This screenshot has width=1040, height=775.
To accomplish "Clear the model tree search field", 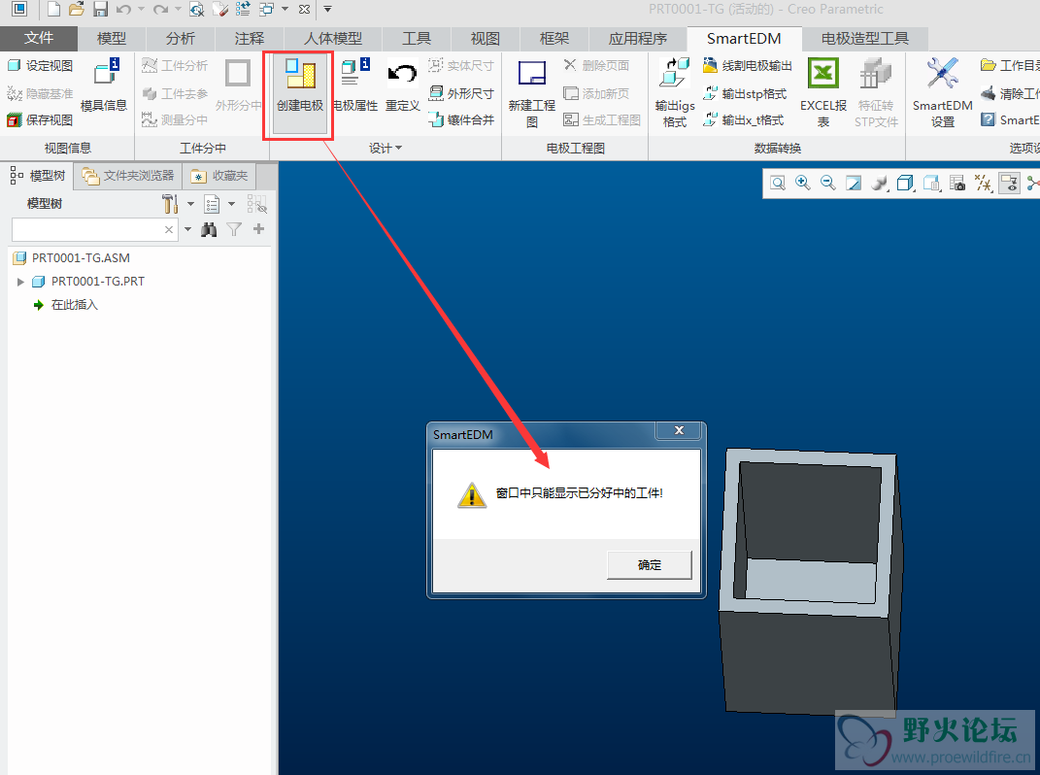I will point(168,229).
